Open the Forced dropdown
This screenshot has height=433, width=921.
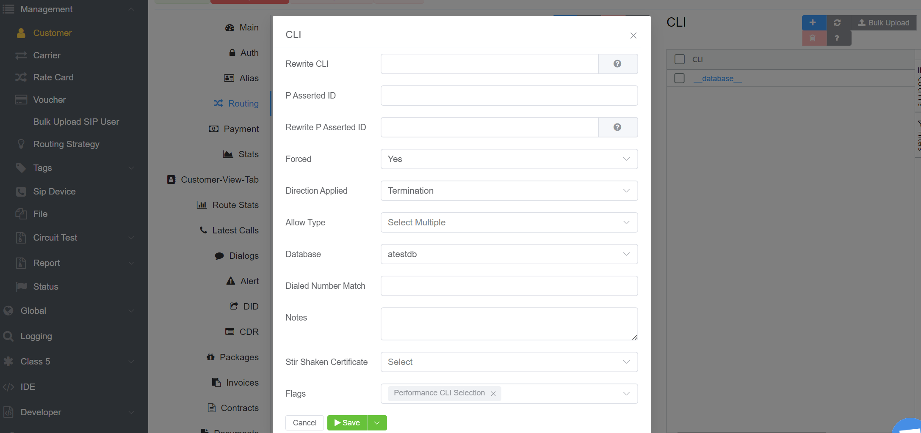tap(509, 159)
